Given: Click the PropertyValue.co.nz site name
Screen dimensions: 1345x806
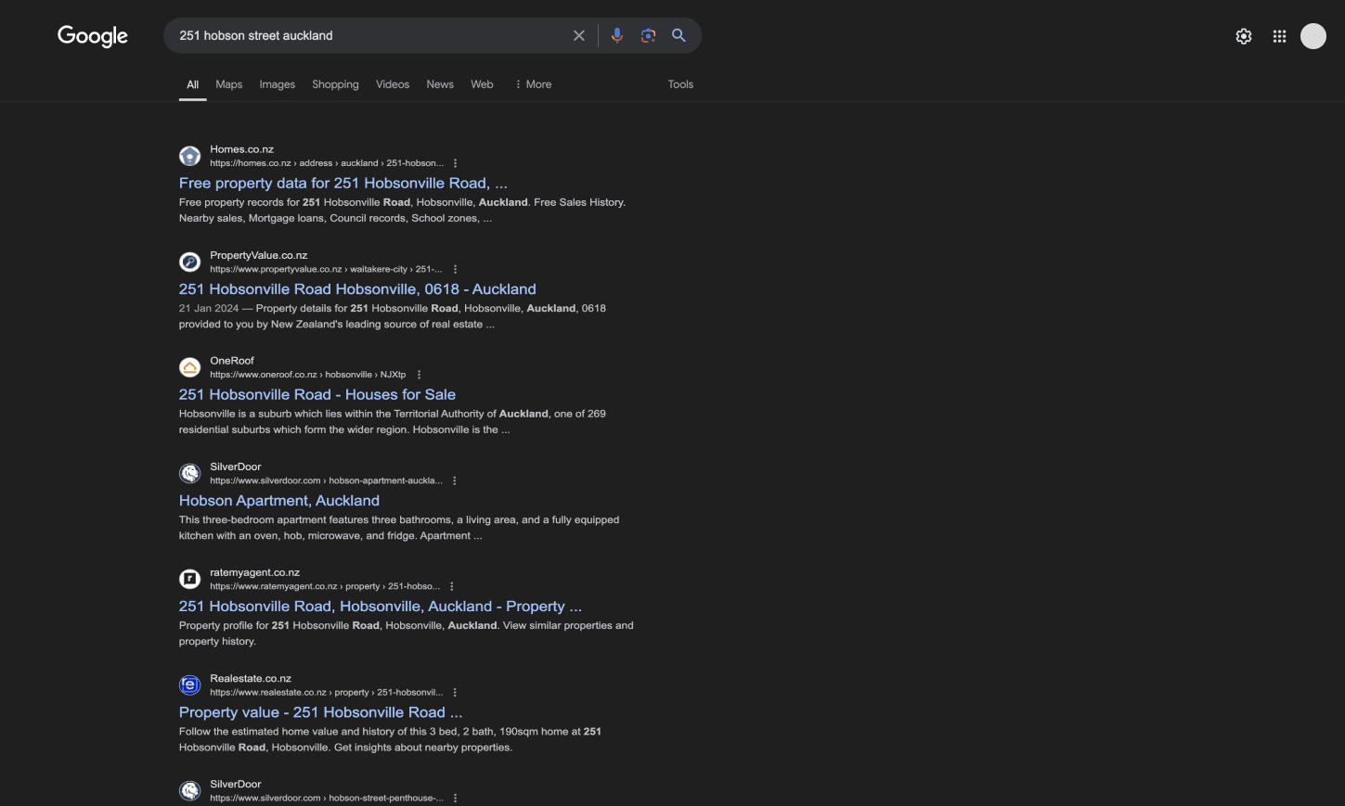Looking at the screenshot, I should coord(258,255).
